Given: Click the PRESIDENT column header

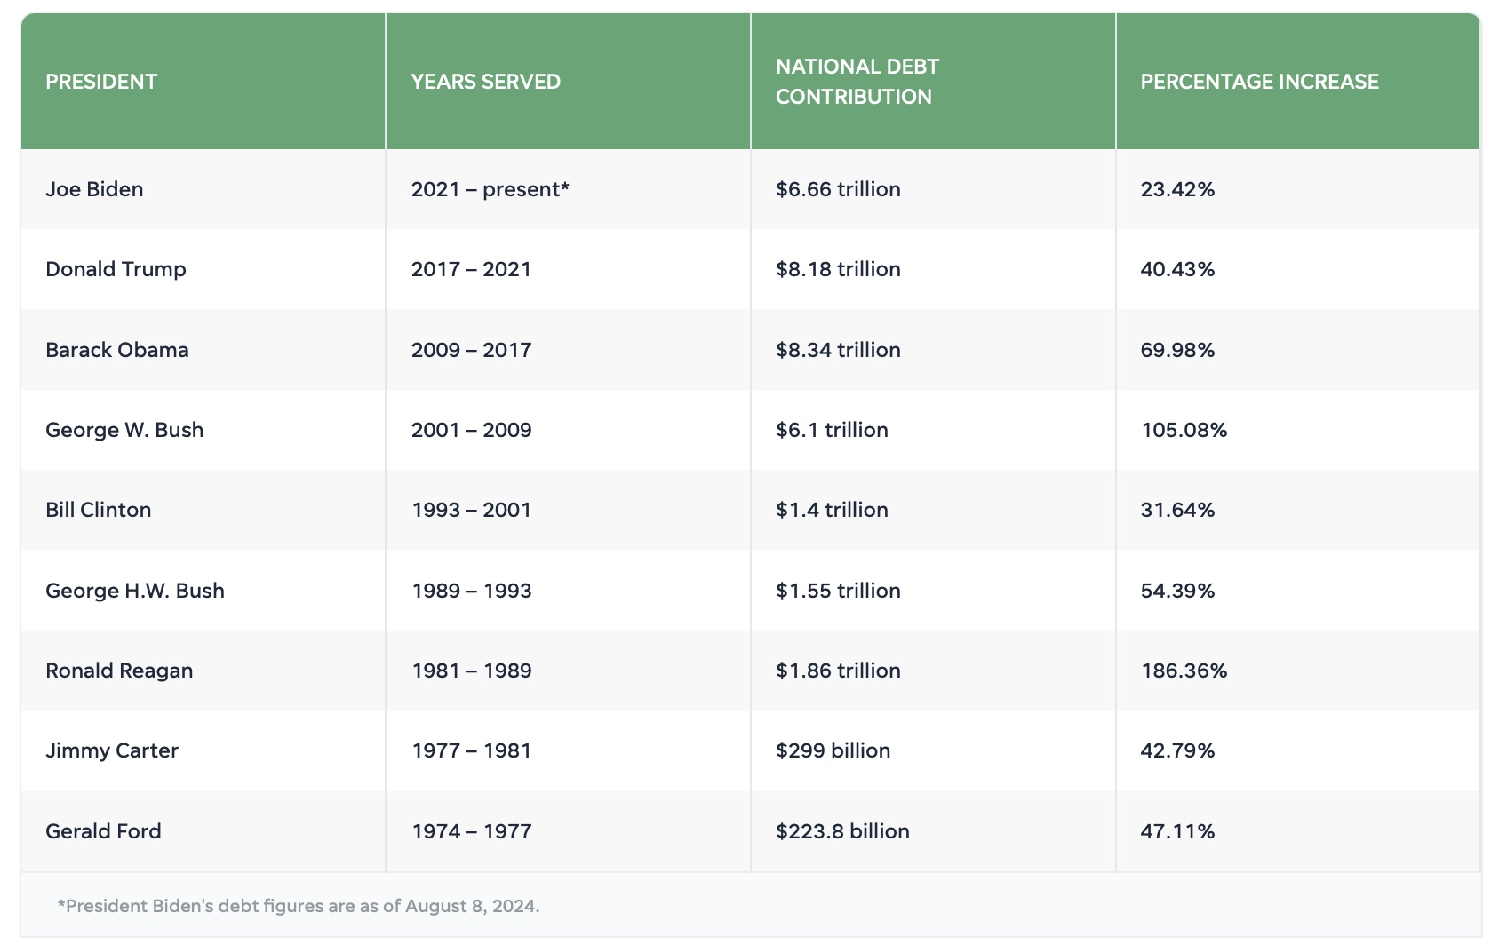Looking at the screenshot, I should coord(101,82).
